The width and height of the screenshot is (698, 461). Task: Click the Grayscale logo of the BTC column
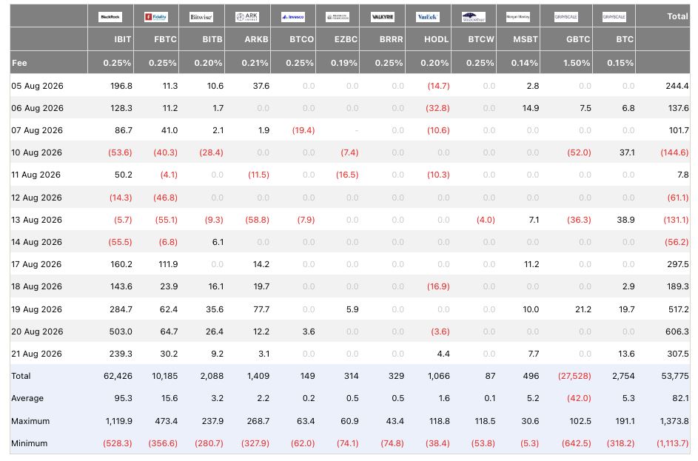[x=614, y=17]
